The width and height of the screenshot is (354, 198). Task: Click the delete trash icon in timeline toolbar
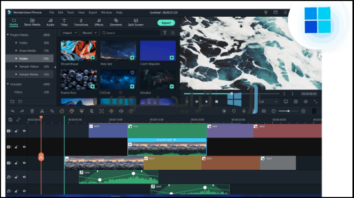(x=32, y=111)
